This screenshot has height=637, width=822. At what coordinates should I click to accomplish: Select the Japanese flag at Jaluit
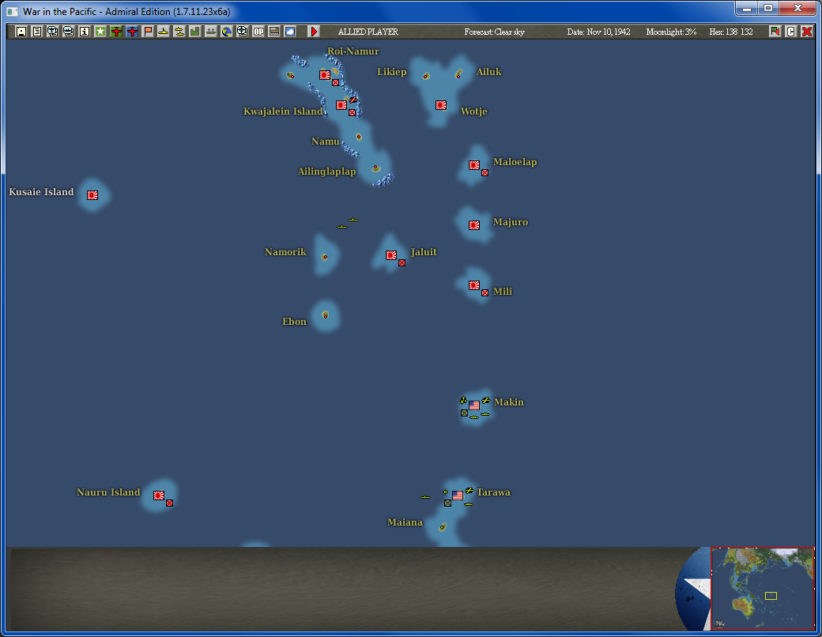point(391,254)
